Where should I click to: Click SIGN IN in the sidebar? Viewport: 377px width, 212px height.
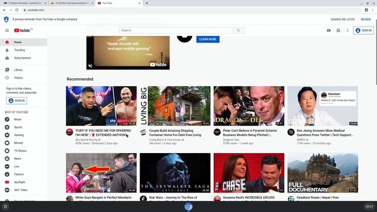click(x=16, y=101)
